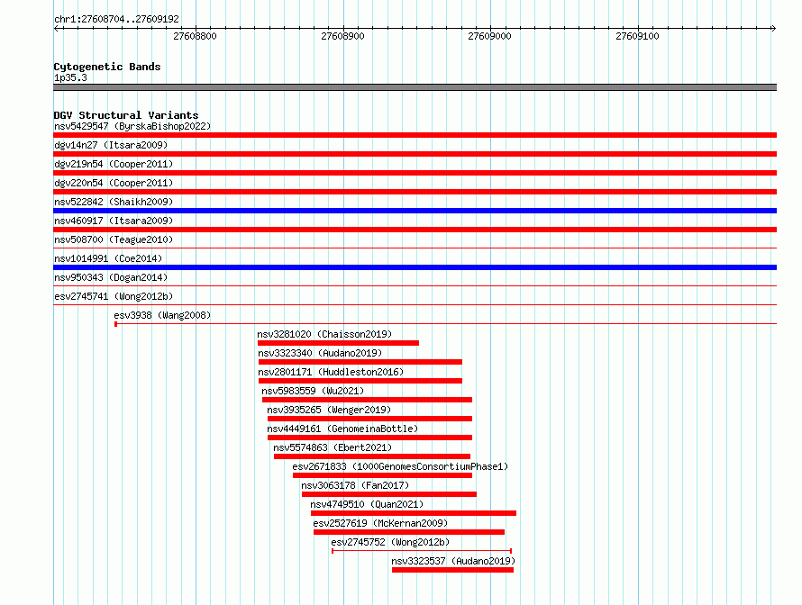The width and height of the screenshot is (802, 605).
Task: Click the 27608800 ruler position
Action: coord(195,36)
